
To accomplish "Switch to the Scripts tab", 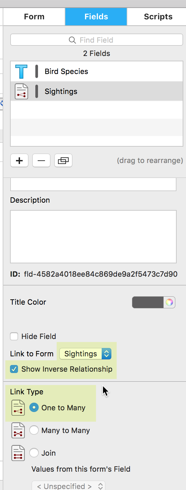I will click(x=158, y=17).
